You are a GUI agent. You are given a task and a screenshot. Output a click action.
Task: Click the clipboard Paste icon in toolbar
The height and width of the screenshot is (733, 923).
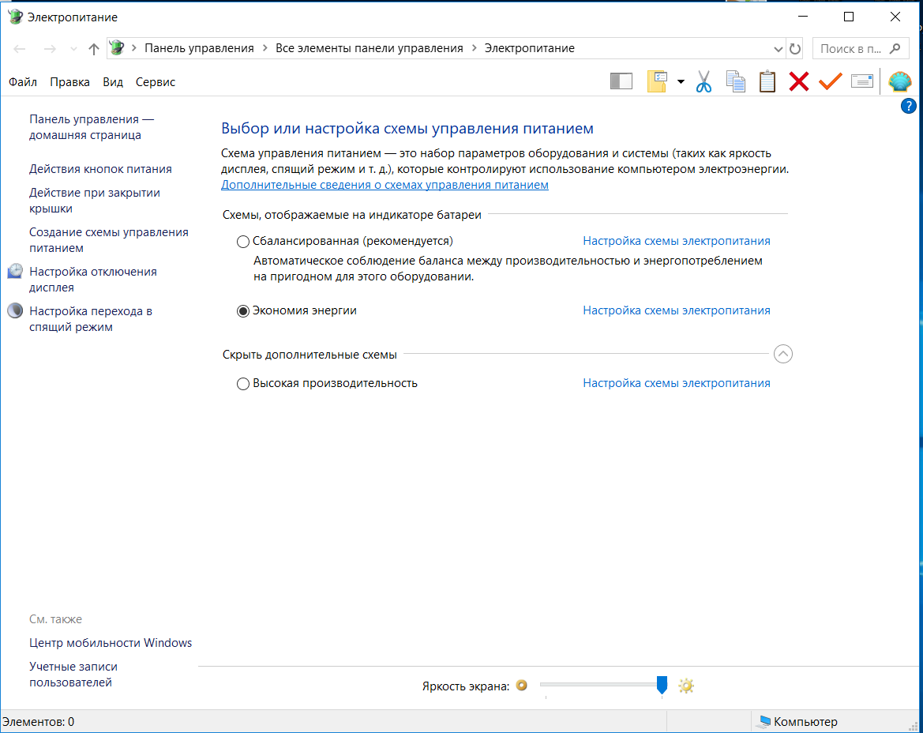click(x=767, y=81)
